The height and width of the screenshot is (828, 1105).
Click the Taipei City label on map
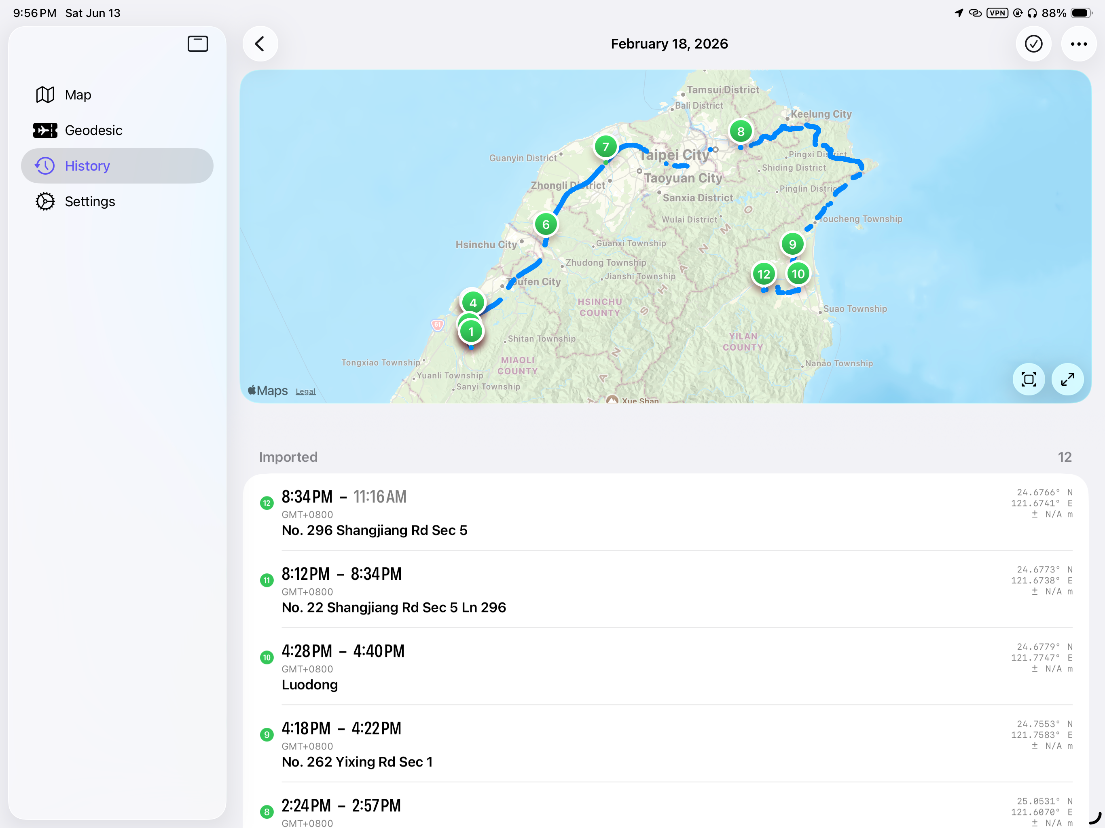(674, 155)
